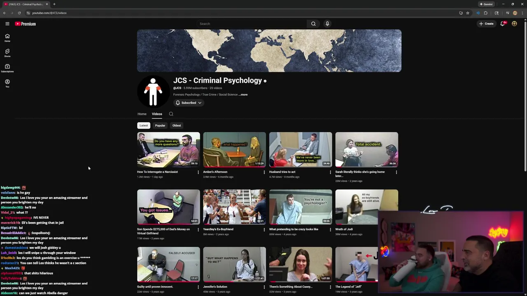Open options menu for 'Amber's Afternoon'
Image resolution: width=527 pixels, height=296 pixels.
[264, 172]
